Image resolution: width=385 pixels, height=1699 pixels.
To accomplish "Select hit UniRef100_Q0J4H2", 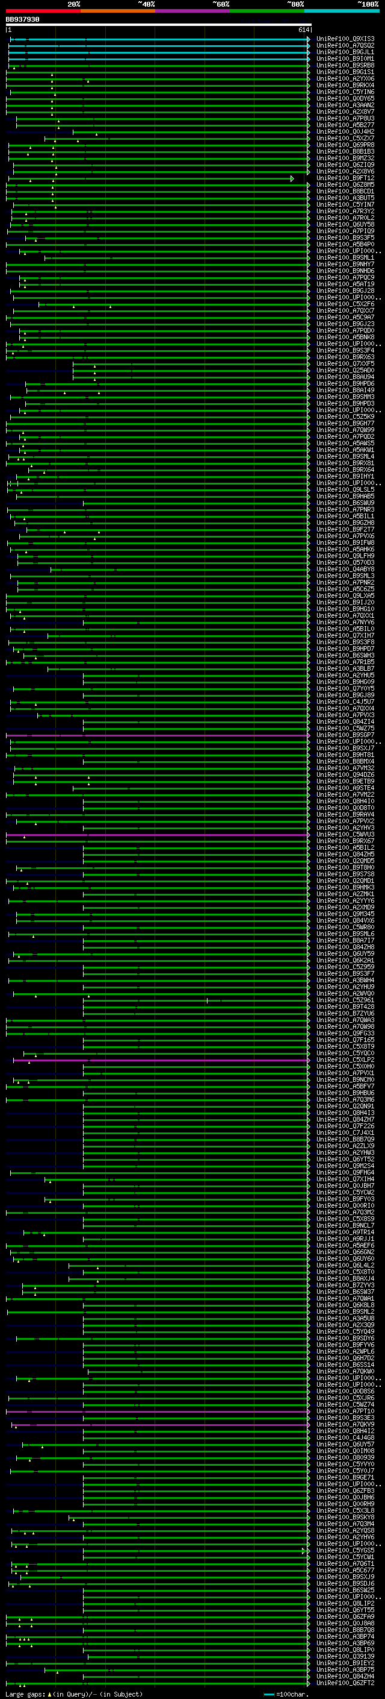I will click(345, 132).
